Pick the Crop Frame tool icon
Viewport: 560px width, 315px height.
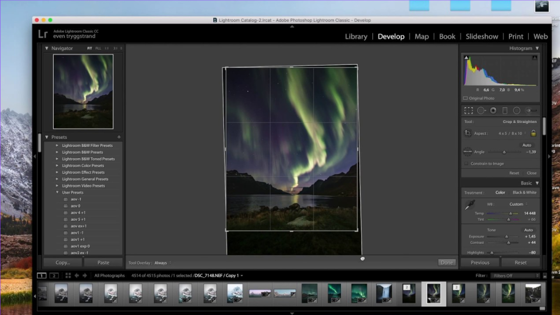pyautogui.click(x=468, y=133)
